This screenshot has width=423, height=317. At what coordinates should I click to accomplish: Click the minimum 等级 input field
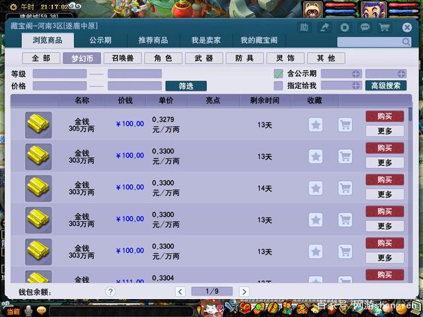tap(59, 74)
